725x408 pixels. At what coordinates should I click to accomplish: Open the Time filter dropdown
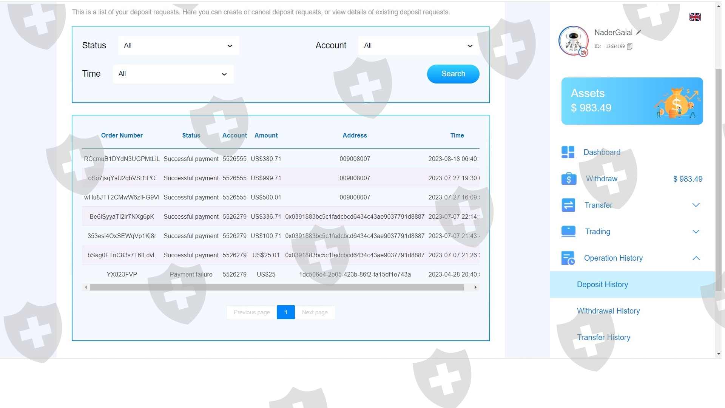click(x=173, y=74)
